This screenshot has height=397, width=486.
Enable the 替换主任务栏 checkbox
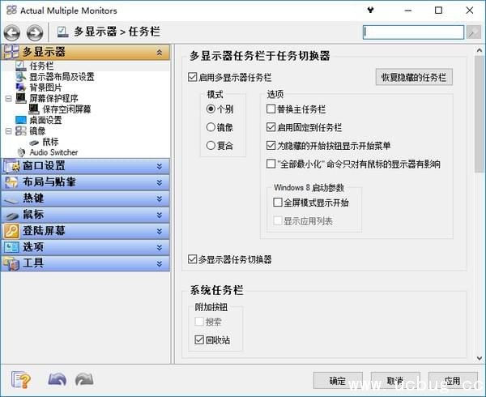coord(271,109)
